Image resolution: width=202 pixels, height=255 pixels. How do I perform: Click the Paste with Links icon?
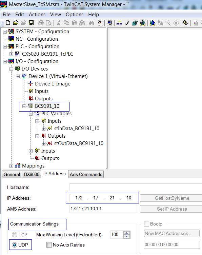82,23
